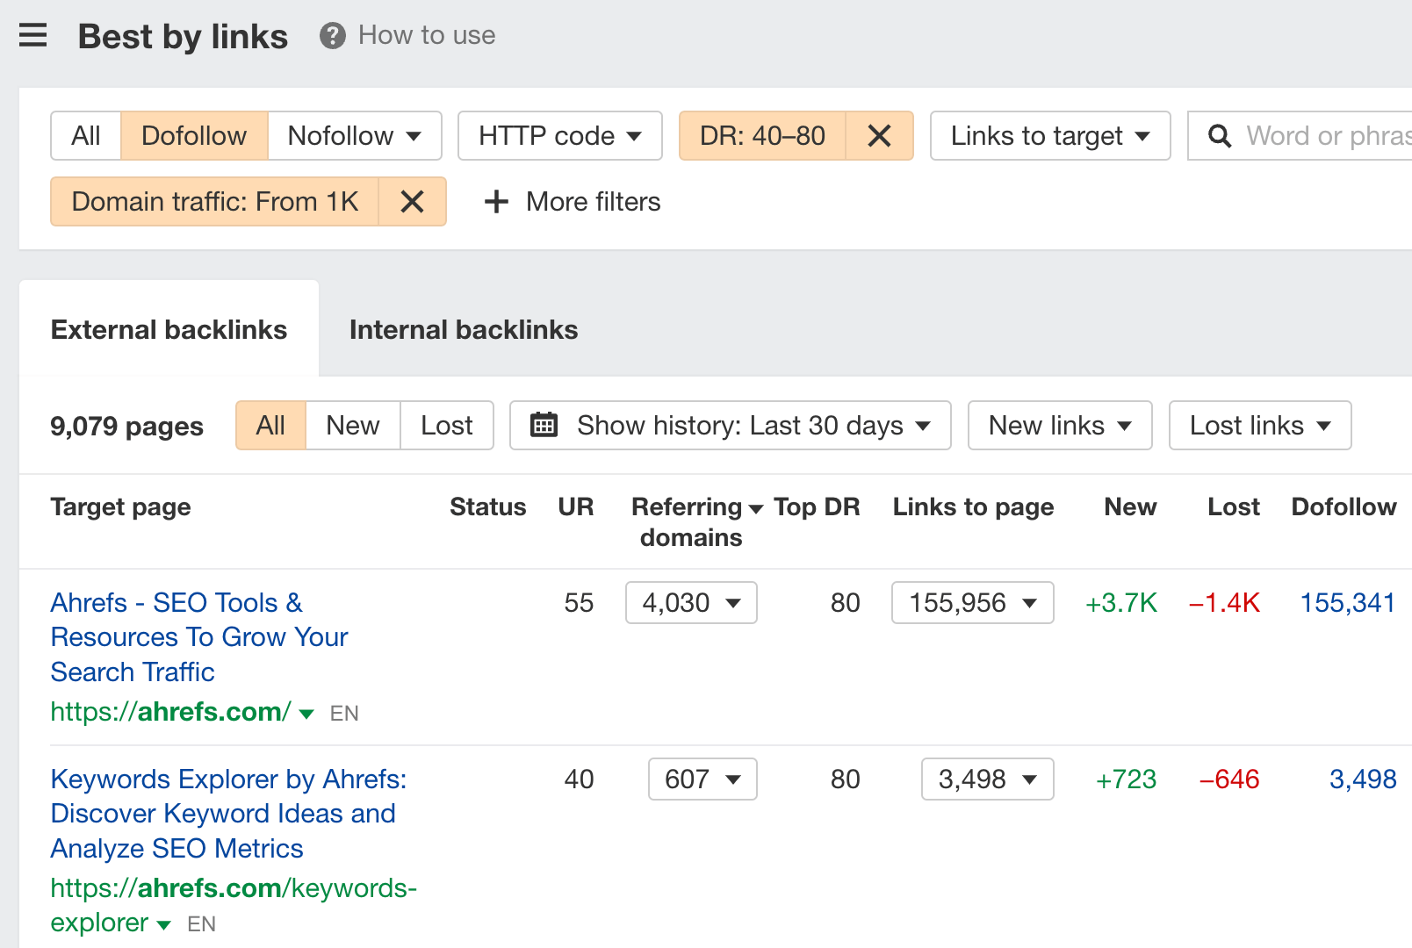The height and width of the screenshot is (948, 1412).
Task: Open the HTTP code filter dropdown
Action: [x=559, y=135]
